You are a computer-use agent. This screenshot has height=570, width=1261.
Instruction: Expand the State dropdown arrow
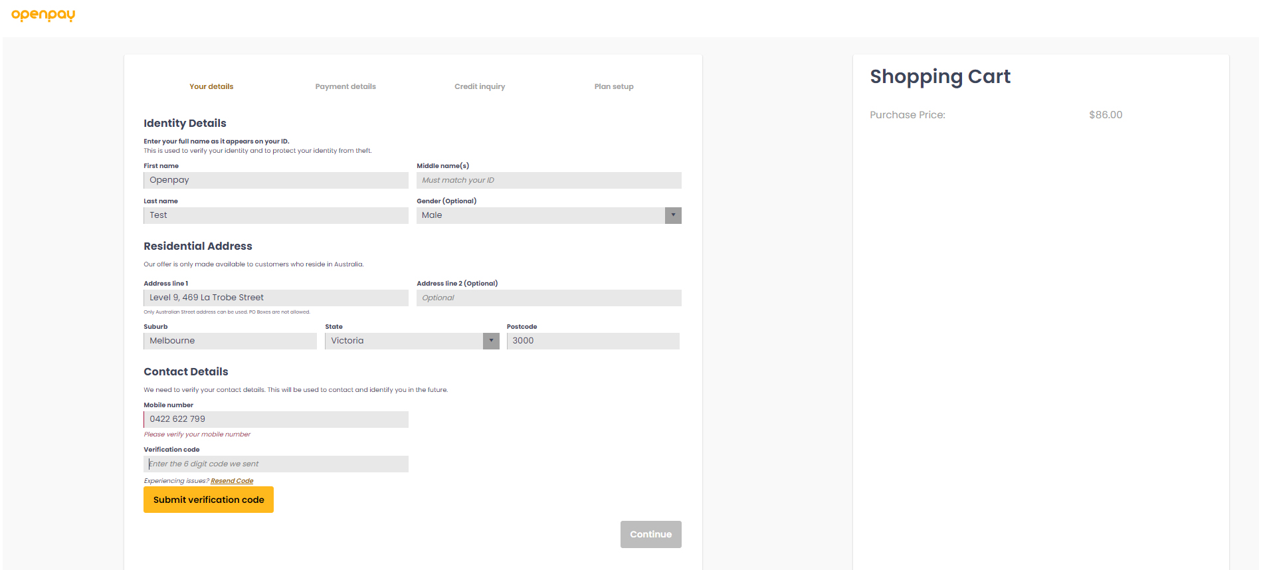click(x=490, y=341)
